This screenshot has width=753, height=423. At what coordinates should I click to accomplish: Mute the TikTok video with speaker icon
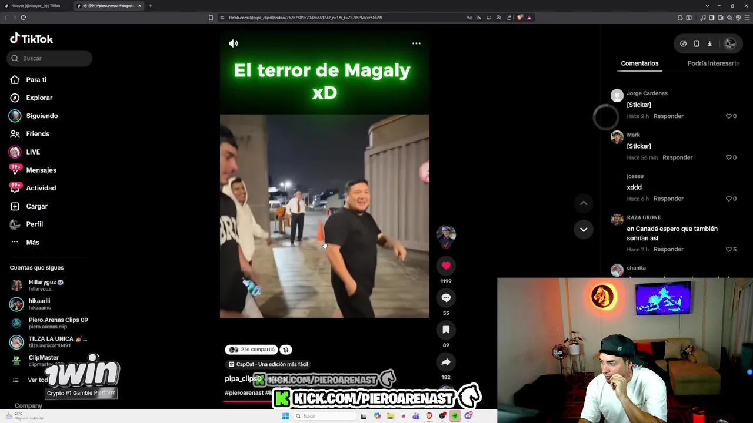click(x=234, y=43)
